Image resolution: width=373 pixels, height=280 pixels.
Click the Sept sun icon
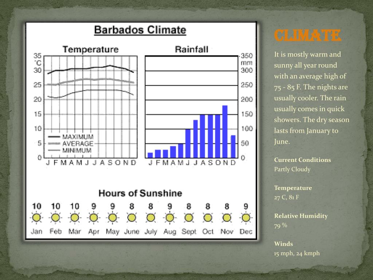click(x=189, y=218)
